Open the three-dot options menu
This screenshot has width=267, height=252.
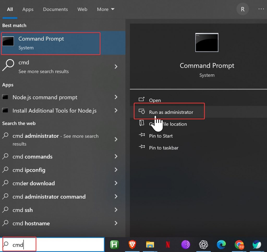coord(261,9)
